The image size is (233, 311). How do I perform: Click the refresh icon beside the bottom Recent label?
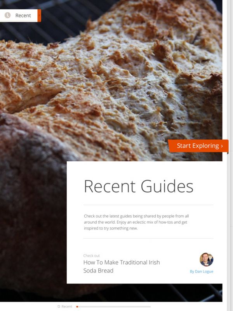[59, 306]
